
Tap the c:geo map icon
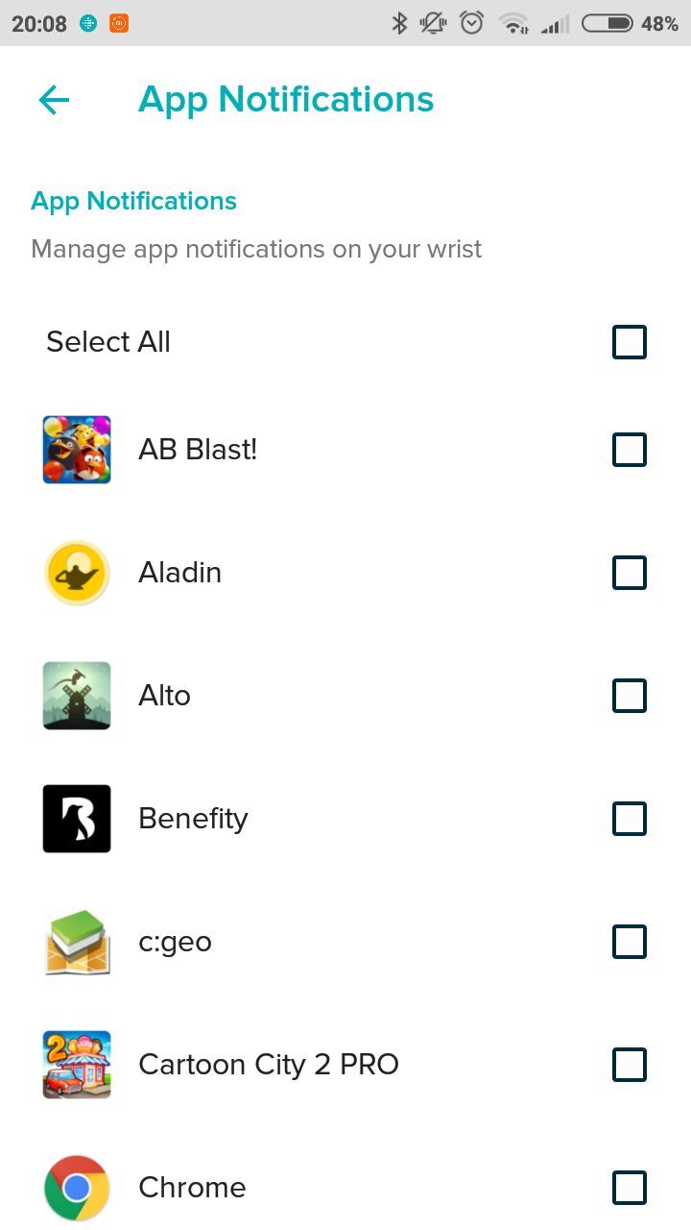click(x=77, y=942)
